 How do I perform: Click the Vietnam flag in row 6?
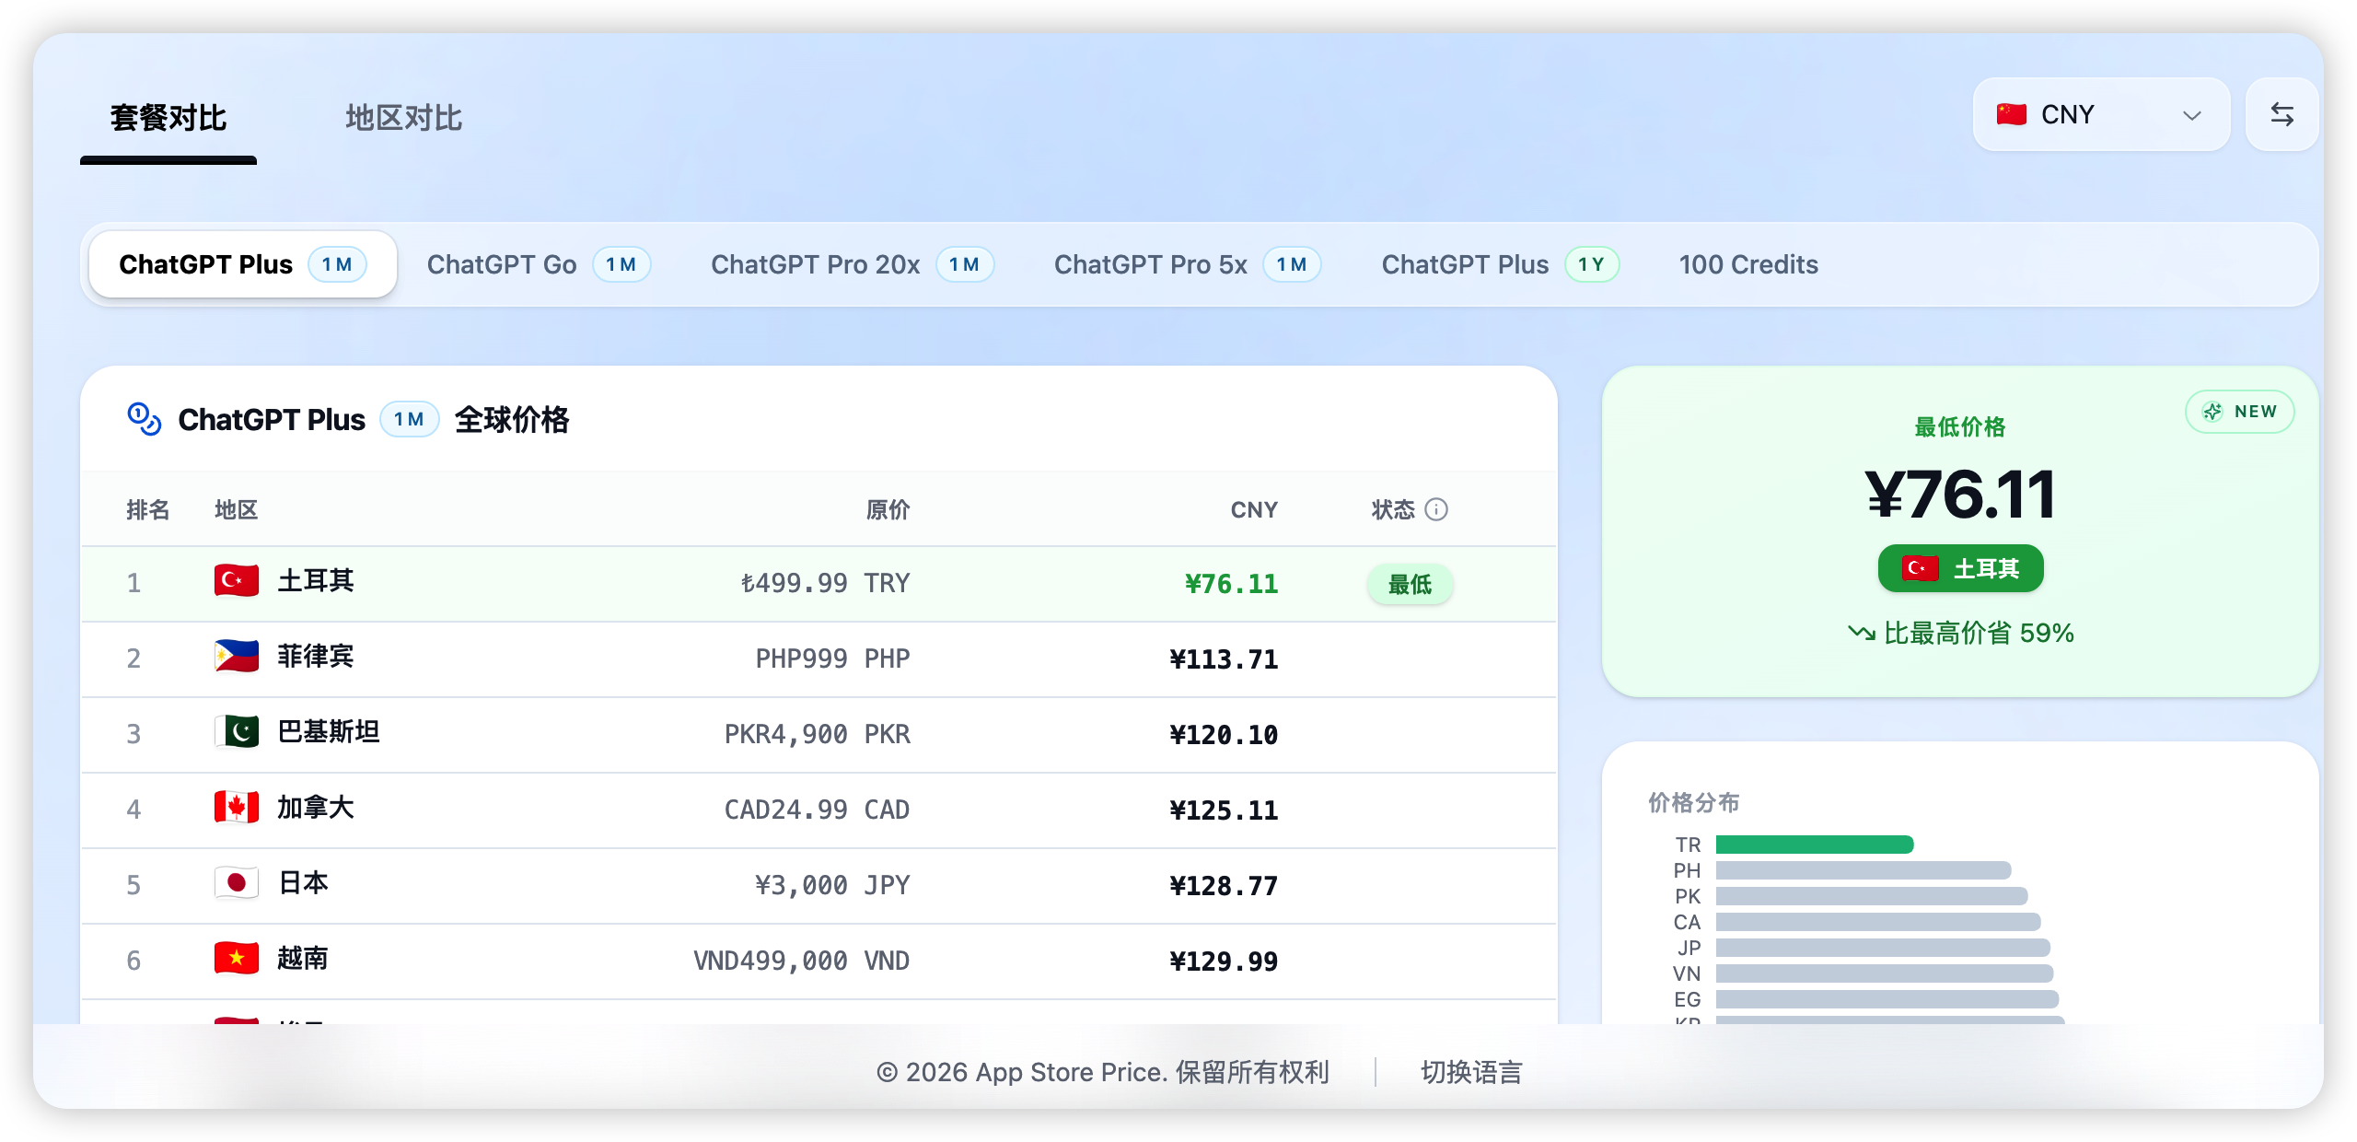coord(237,959)
